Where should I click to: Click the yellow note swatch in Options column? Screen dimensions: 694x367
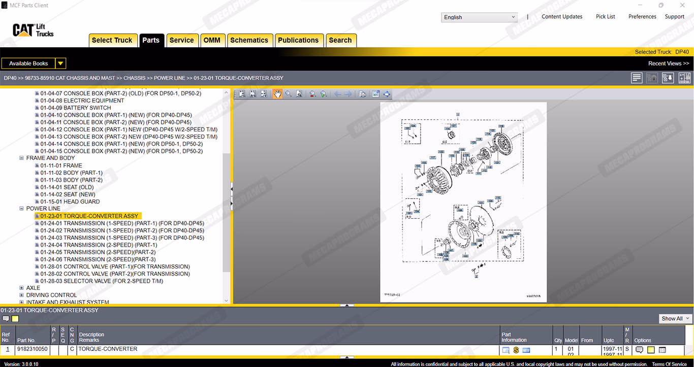(651, 350)
